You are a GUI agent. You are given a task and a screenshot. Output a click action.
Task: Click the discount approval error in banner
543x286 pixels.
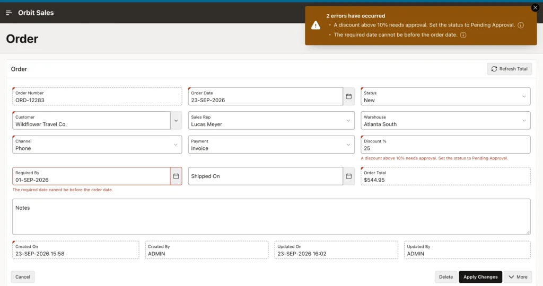[424, 25]
